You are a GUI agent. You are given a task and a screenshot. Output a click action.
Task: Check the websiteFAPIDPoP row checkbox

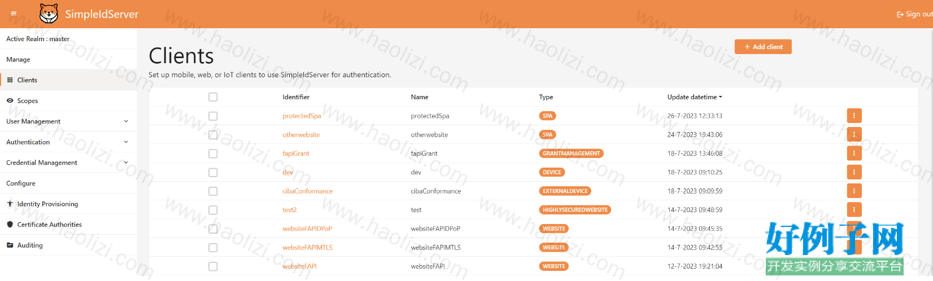point(213,229)
